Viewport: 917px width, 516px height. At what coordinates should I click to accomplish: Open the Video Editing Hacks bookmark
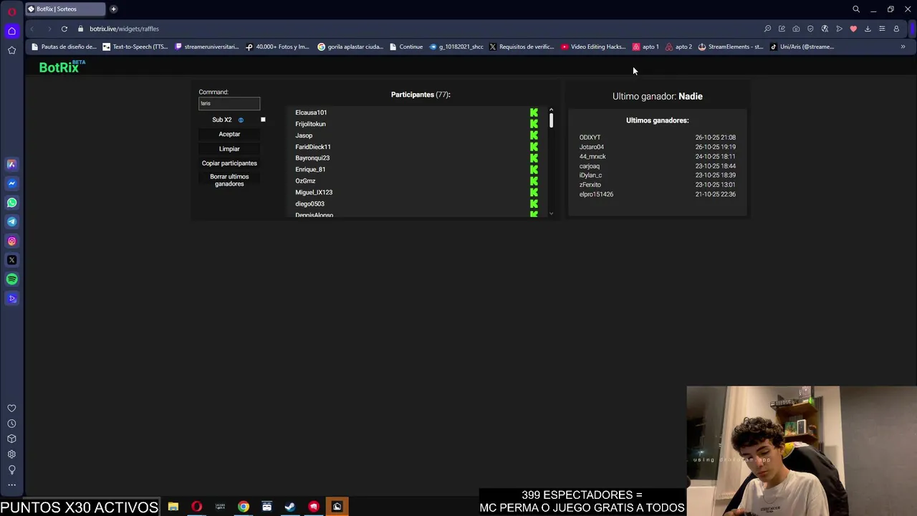click(x=594, y=47)
